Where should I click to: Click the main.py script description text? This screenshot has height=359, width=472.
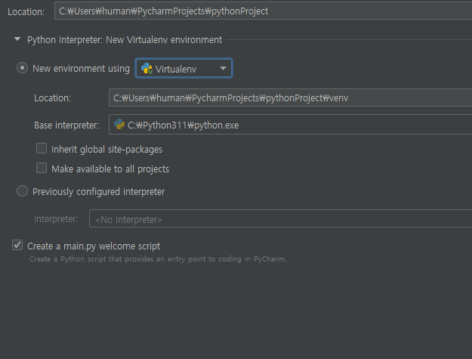click(x=158, y=259)
